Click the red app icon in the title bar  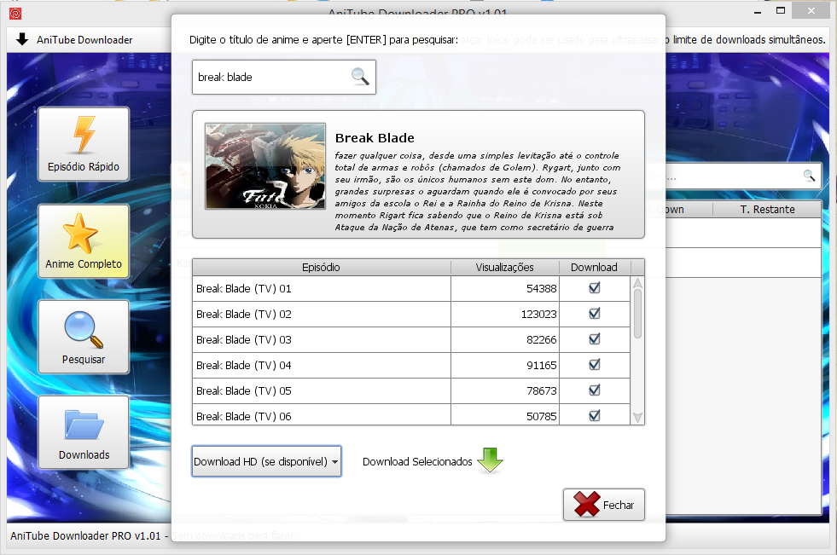click(x=15, y=14)
